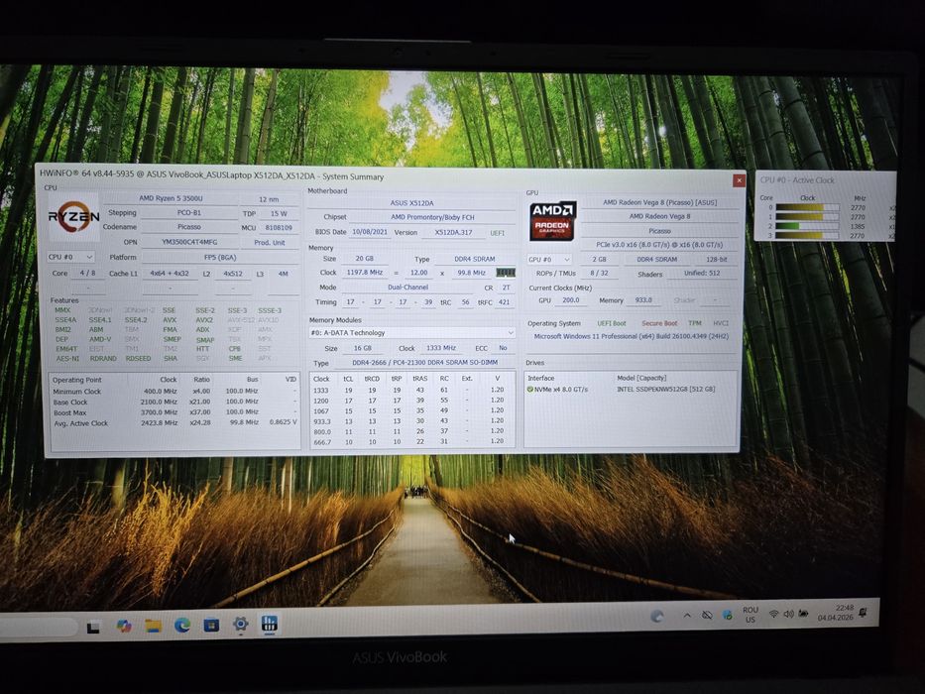Click the memory size 20 GB field
925x694 pixels.
pyautogui.click(x=364, y=259)
